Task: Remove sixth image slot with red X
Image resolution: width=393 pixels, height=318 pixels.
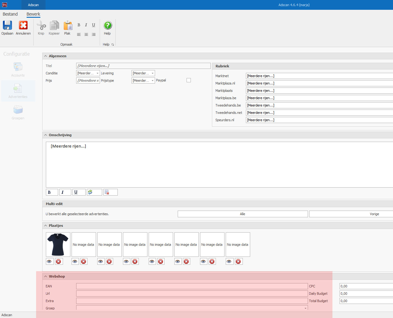Action: [x=187, y=261]
